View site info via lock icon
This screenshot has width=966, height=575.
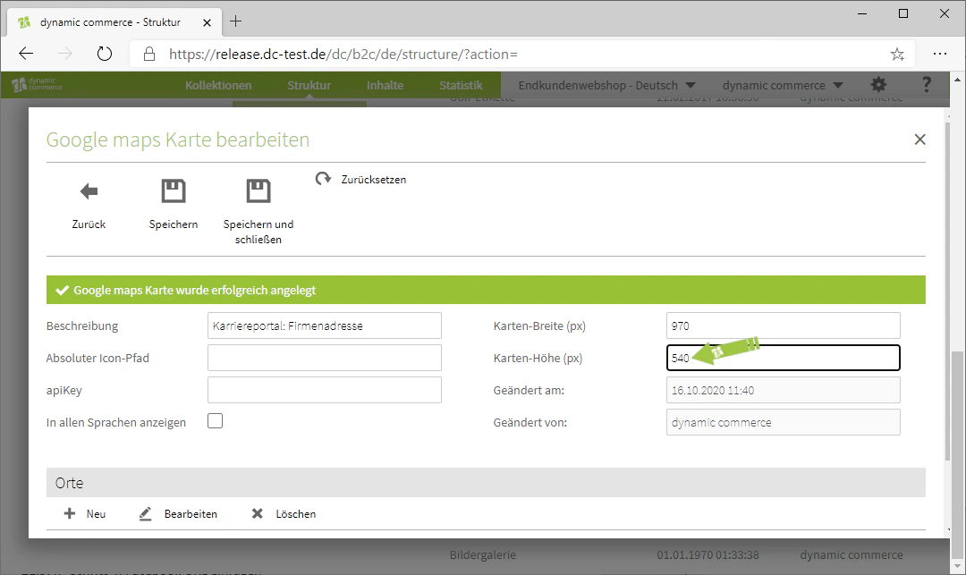click(x=149, y=55)
